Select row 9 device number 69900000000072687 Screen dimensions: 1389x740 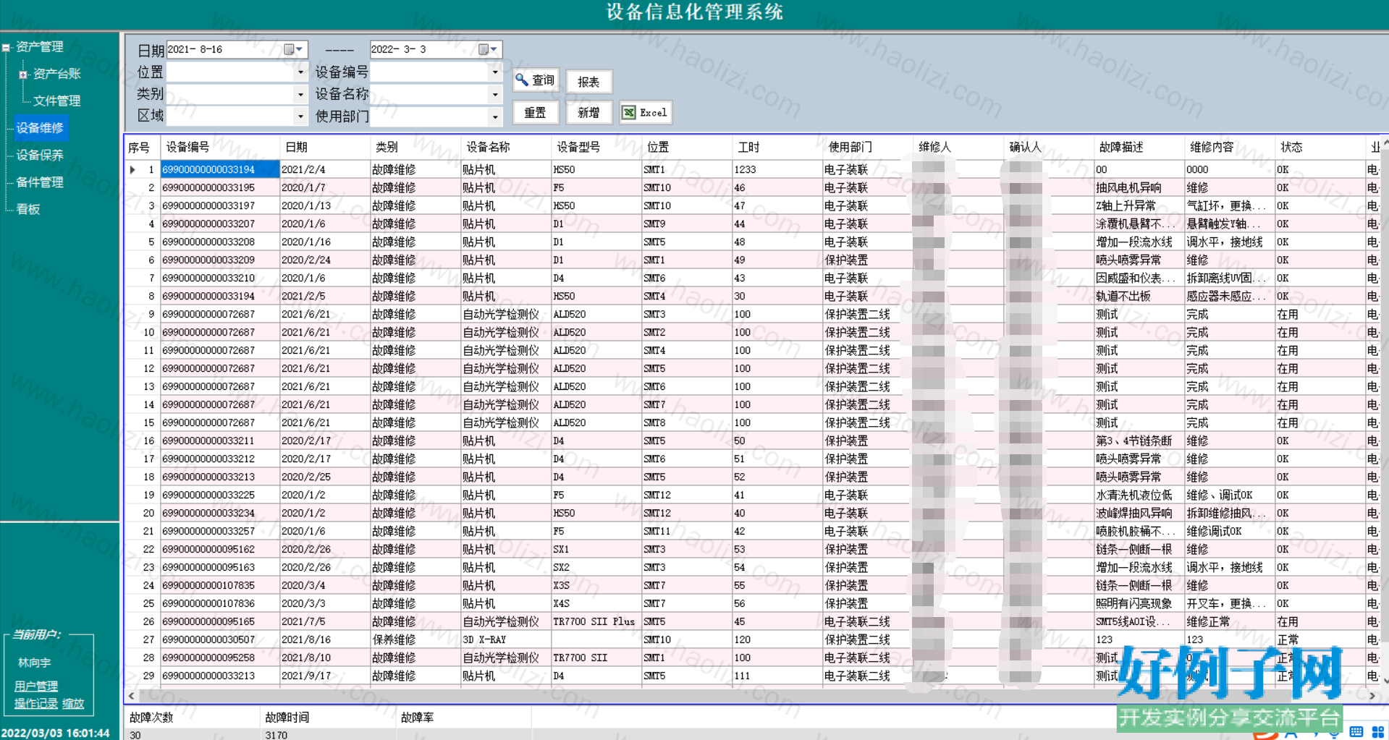(220, 314)
